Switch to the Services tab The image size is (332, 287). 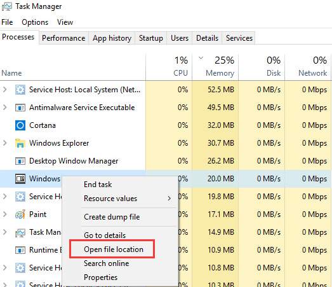click(x=239, y=38)
